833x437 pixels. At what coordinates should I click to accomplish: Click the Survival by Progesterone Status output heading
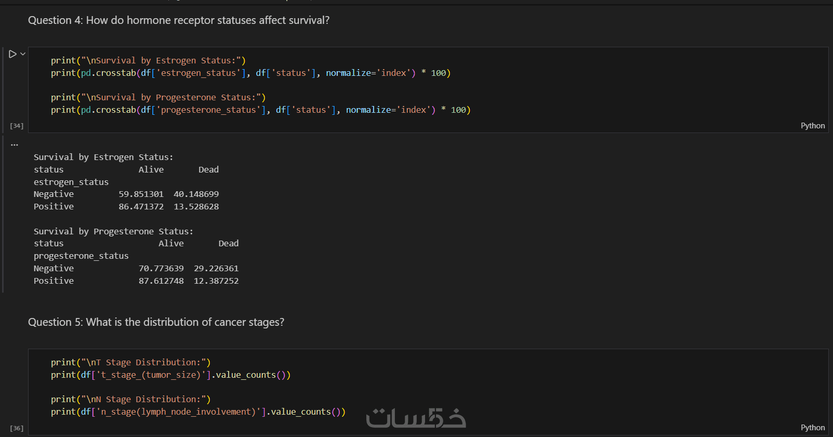pos(113,231)
